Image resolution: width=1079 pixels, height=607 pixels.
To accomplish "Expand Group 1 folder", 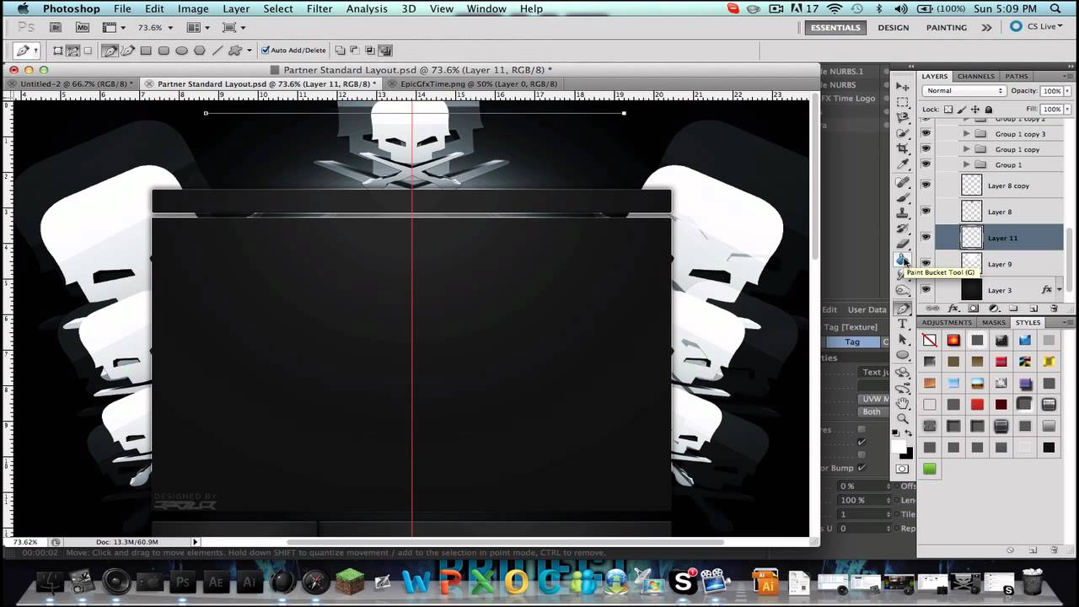I will coord(966,164).
